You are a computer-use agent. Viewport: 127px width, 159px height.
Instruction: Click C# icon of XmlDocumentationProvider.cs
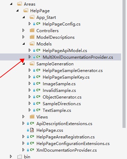[32, 150]
